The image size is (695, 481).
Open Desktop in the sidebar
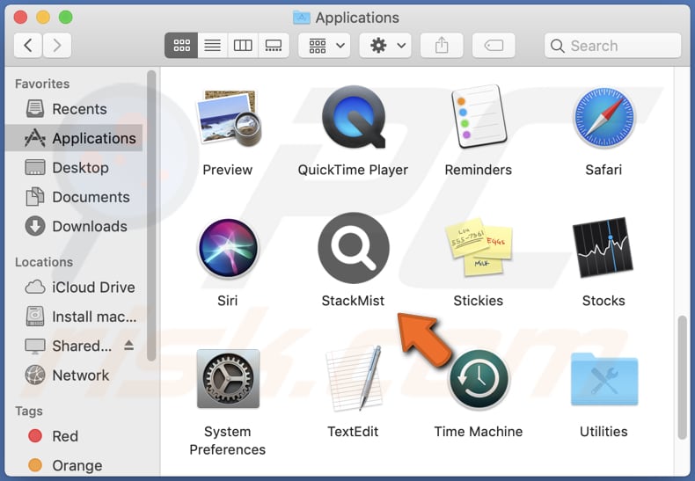pyautogui.click(x=74, y=167)
